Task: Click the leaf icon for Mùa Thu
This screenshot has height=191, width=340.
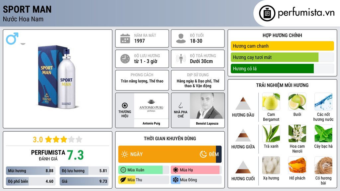Action: 123,180
